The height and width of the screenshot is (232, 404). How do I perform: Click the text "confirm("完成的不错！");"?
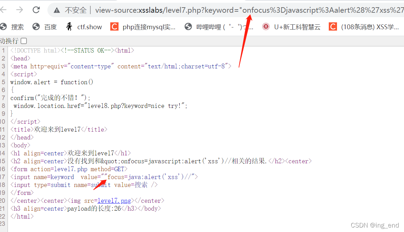pyautogui.click(x=50, y=98)
